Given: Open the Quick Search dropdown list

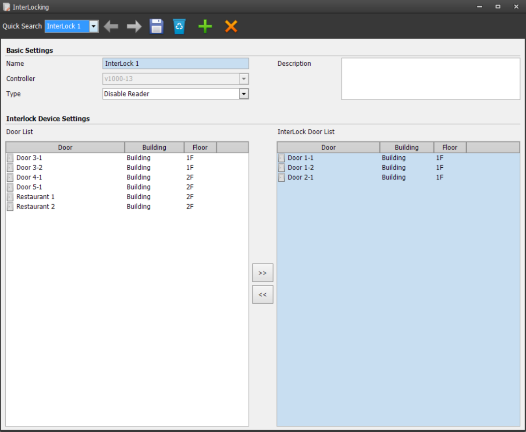Looking at the screenshot, I should click(x=93, y=26).
